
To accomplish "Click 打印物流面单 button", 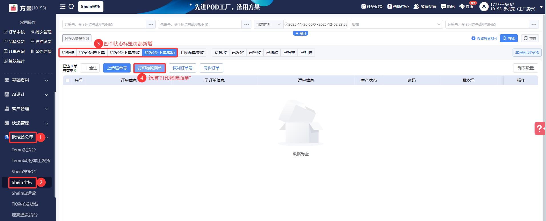I will pos(150,68).
